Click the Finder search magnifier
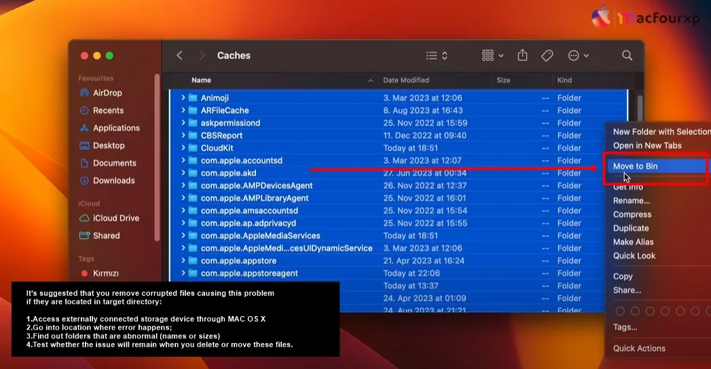 [627, 55]
